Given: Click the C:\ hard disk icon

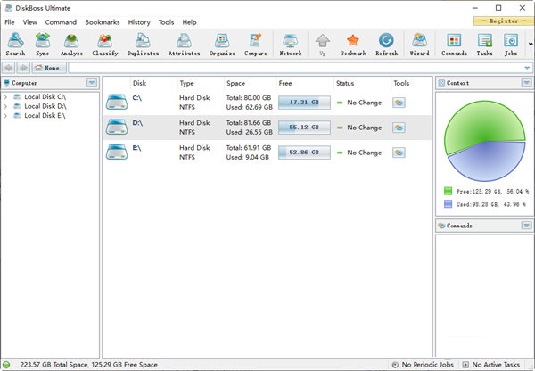Looking at the screenshot, I should 117,102.
